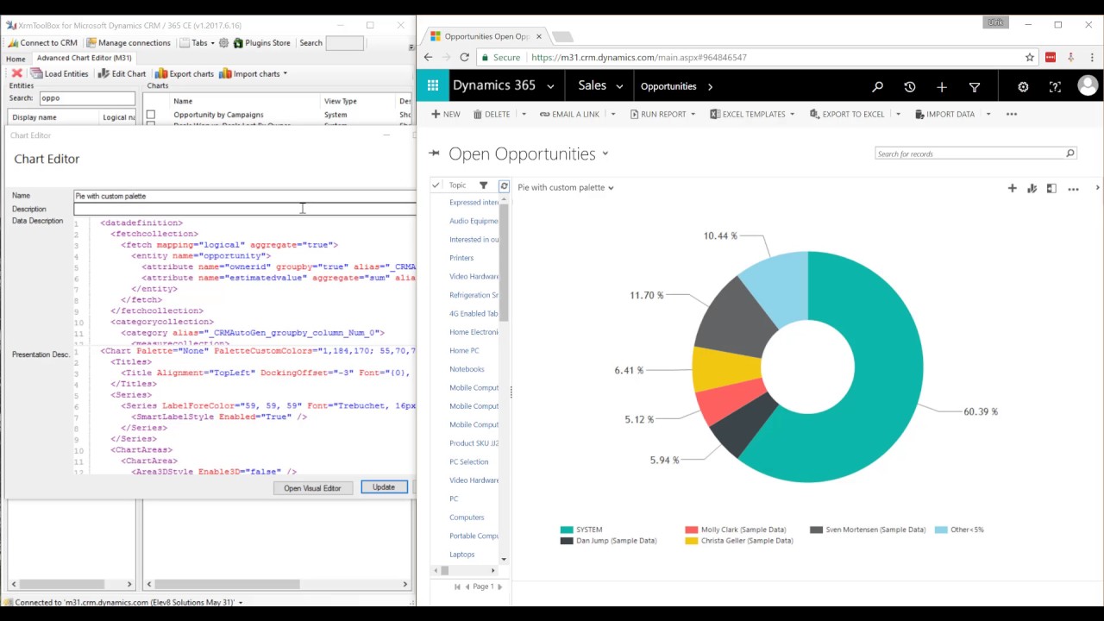Toggle select-all checkmark in grid header
This screenshot has width=1104, height=621.
[436, 185]
